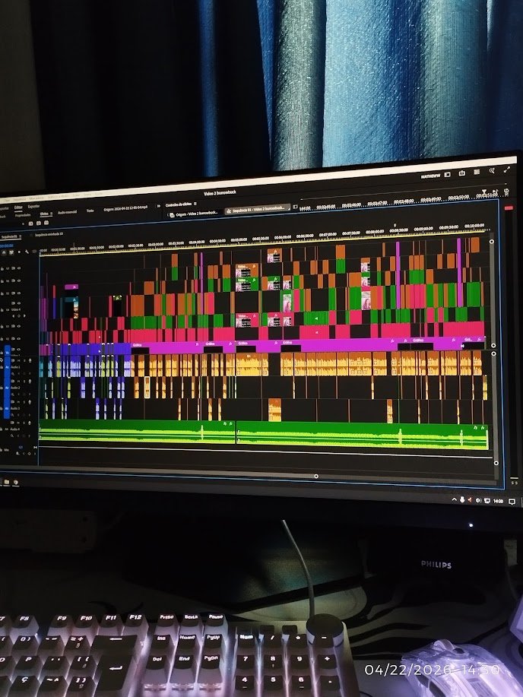
Task: Click the timeline horizontal zoom scroll handle
Action: tap(316, 476)
